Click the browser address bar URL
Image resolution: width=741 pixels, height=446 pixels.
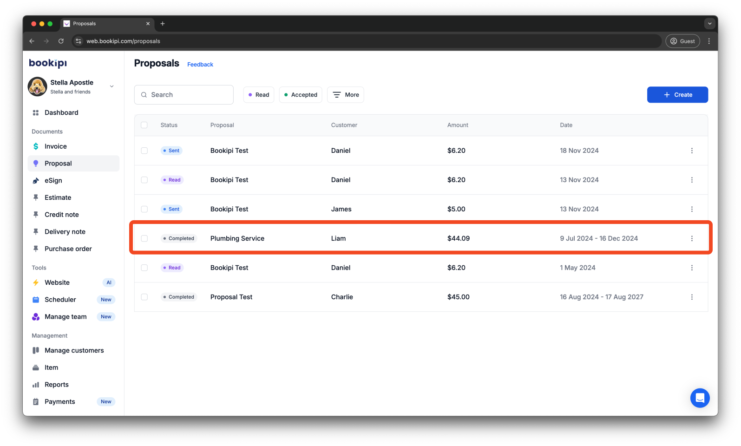pos(123,41)
